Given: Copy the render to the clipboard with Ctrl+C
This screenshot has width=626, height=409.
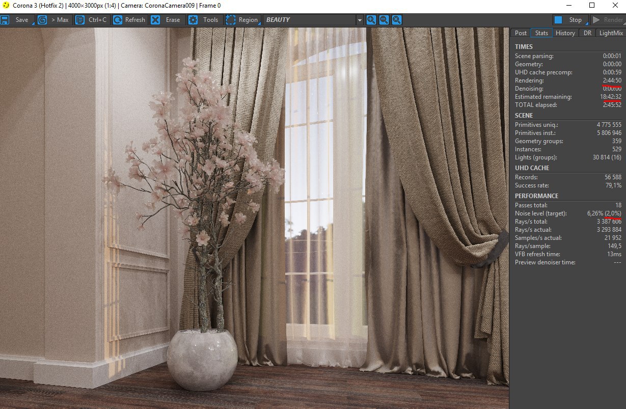Looking at the screenshot, I should pyautogui.click(x=92, y=20).
